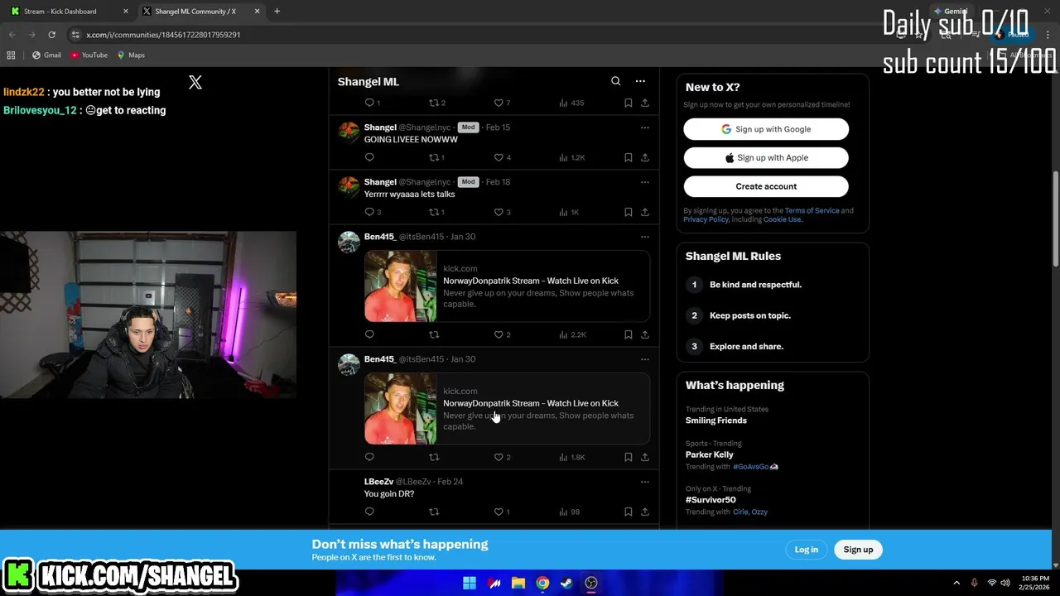Open the YouTube bookmark
The image size is (1060, 596).
point(89,55)
